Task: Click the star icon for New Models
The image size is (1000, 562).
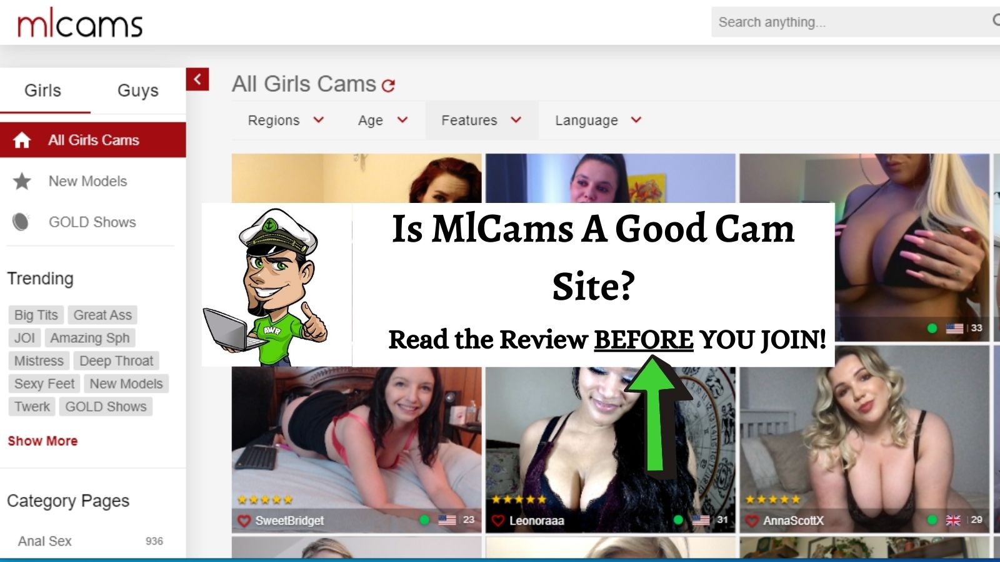Action: (22, 181)
